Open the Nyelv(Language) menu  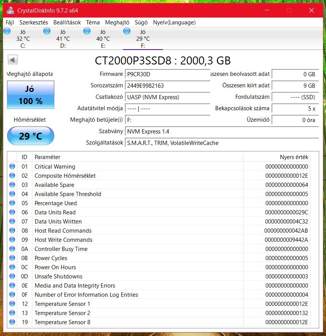tap(174, 23)
